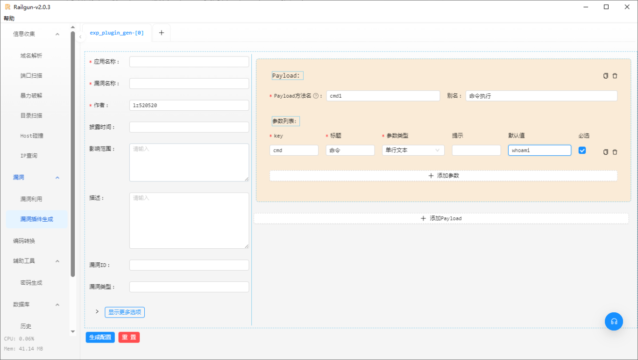Copy the cmd parameter row
Image resolution: width=638 pixels, height=360 pixels.
coord(606,152)
